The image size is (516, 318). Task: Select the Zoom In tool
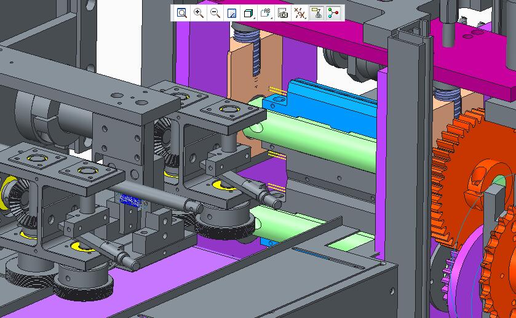pyautogui.click(x=199, y=13)
